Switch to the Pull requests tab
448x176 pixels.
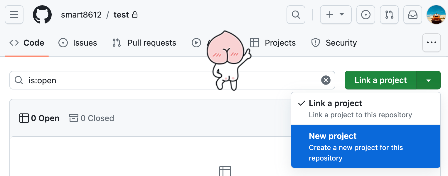pyautogui.click(x=144, y=43)
